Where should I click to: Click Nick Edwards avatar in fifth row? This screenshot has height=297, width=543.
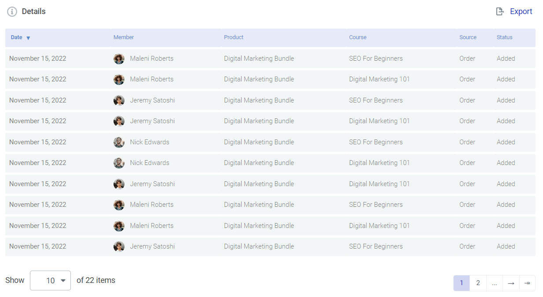[119, 143]
